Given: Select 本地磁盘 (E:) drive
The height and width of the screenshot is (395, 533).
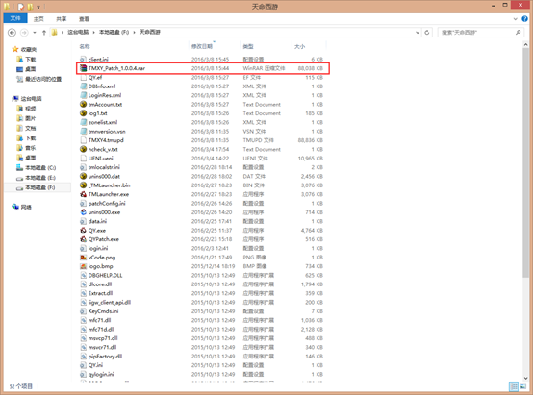Looking at the screenshot, I should pyautogui.click(x=40, y=178).
